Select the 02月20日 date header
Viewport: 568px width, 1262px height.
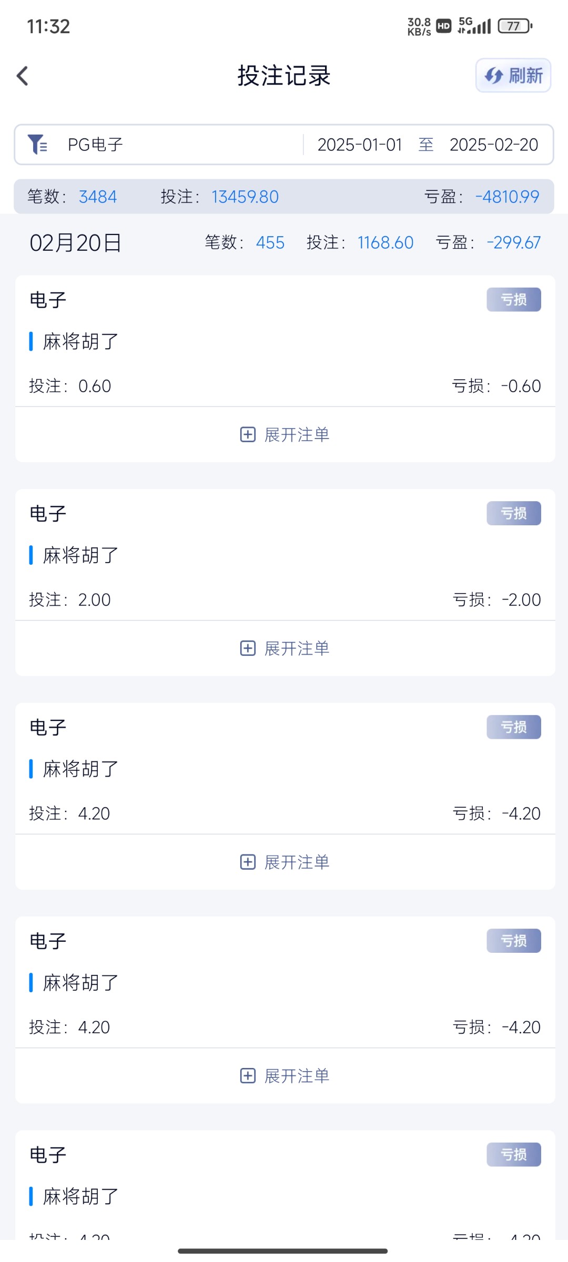coord(76,243)
